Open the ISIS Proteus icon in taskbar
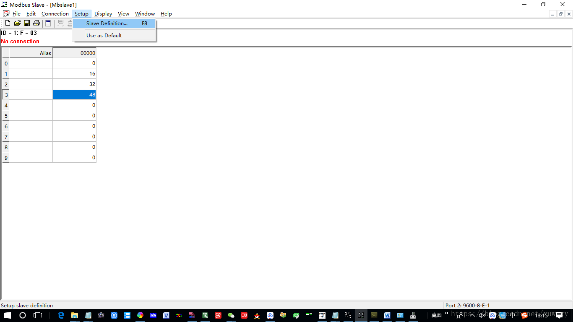The height and width of the screenshot is (322, 573). click(x=153, y=315)
